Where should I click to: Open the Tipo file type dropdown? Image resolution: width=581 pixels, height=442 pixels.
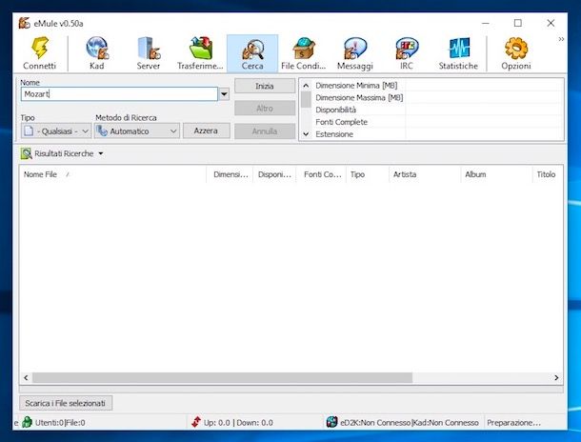point(56,131)
